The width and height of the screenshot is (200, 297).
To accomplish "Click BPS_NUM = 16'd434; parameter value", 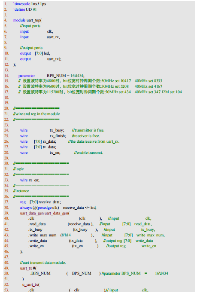I will click(66, 76).
